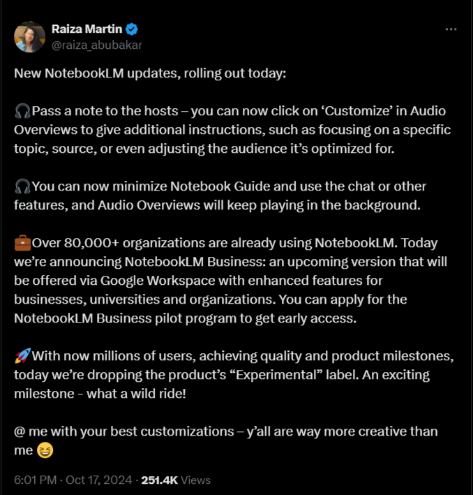Viewport: 473px width, 495px height.
Task: Click the Oct 17, 2024 date
Action: 99,480
